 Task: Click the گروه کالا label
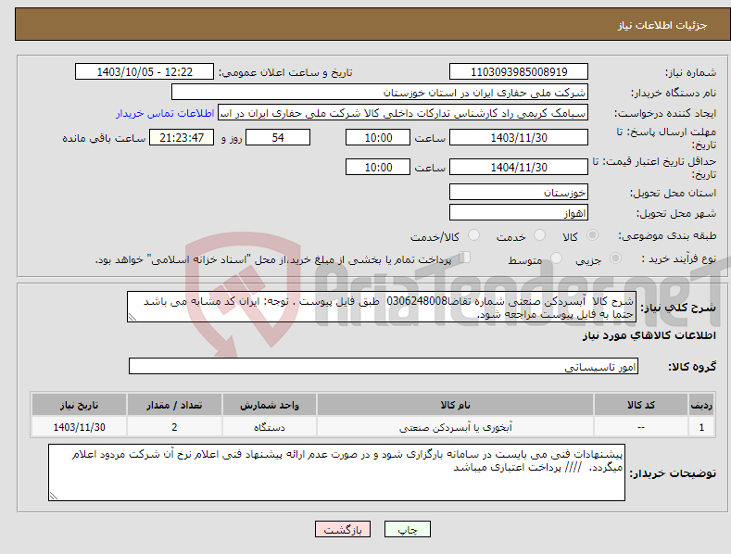(692, 367)
